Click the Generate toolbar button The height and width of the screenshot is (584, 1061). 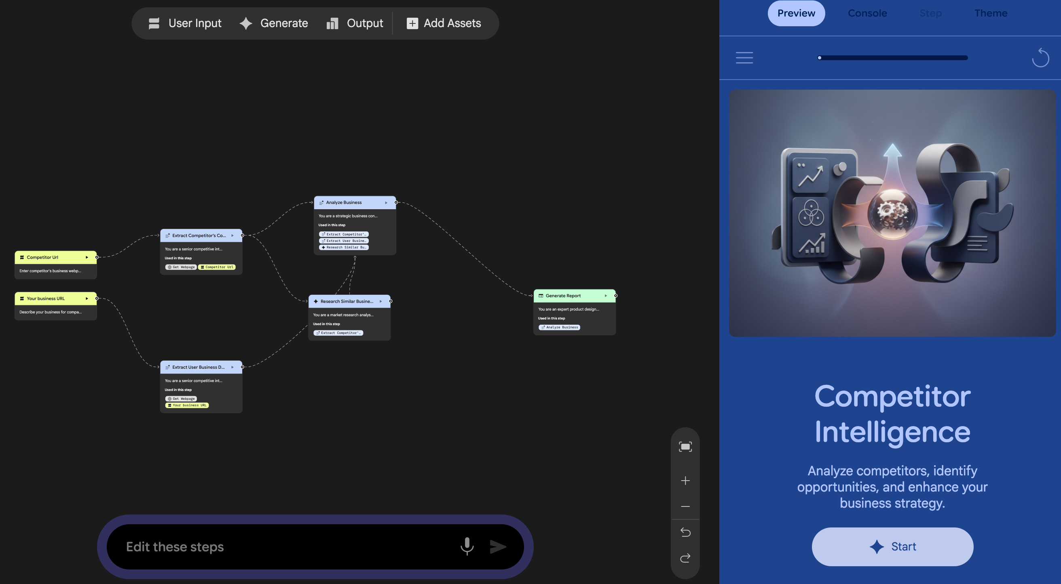tap(274, 23)
